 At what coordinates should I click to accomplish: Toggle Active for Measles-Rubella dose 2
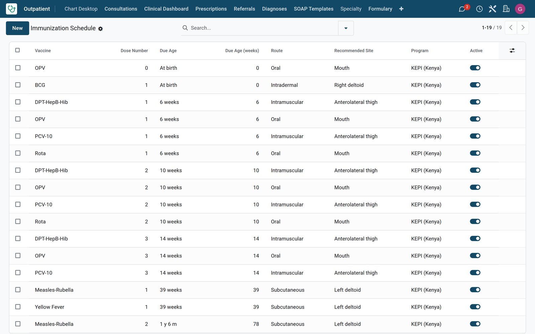point(475,324)
